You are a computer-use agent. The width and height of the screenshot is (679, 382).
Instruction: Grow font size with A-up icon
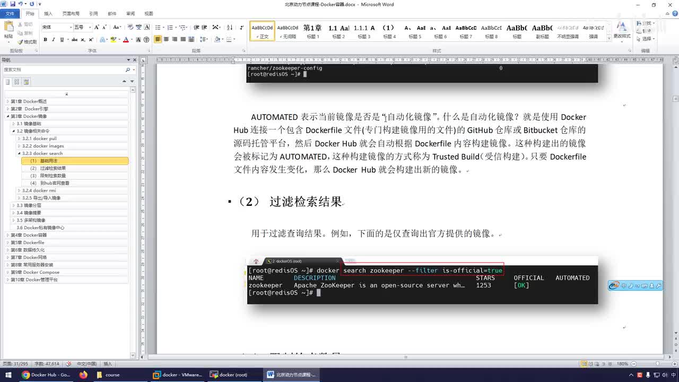(96, 27)
